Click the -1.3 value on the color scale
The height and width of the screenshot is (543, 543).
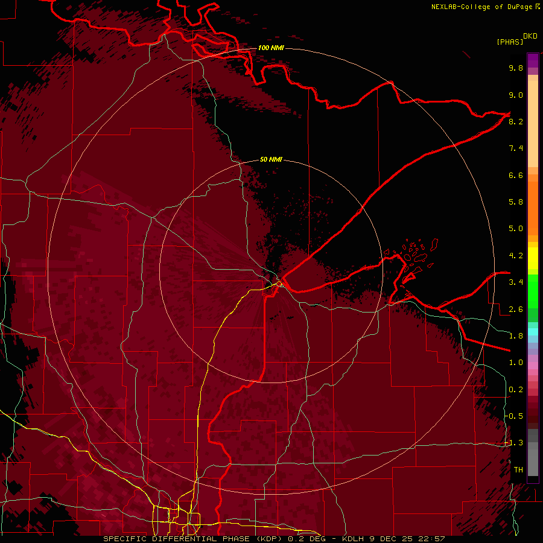click(514, 443)
